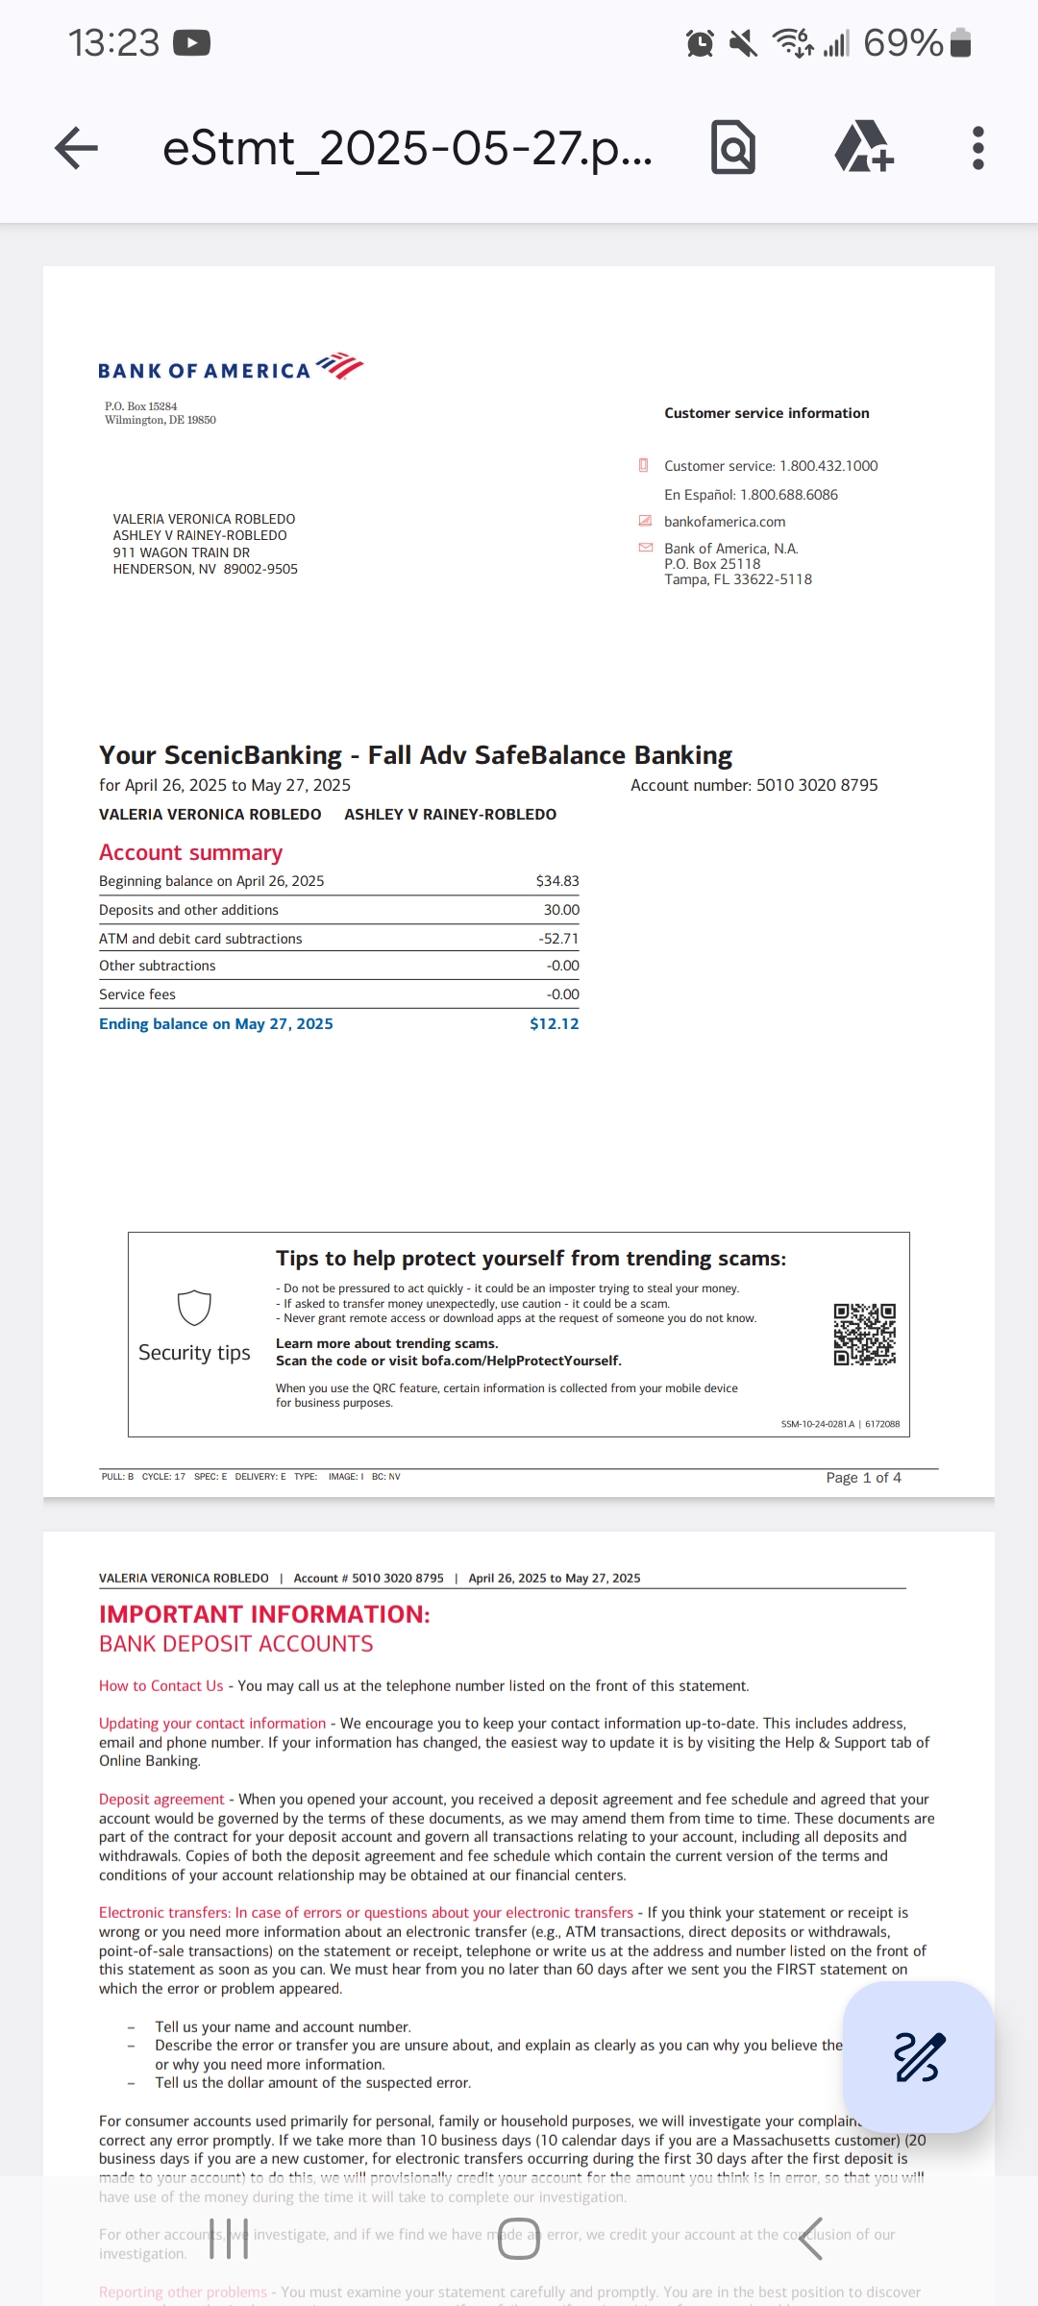Image resolution: width=1038 pixels, height=2306 pixels.
Task: Tap the security tips QR code
Action: [864, 1335]
